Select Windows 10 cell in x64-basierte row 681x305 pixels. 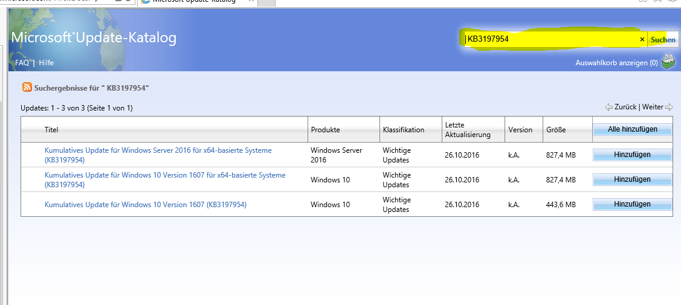(330, 179)
